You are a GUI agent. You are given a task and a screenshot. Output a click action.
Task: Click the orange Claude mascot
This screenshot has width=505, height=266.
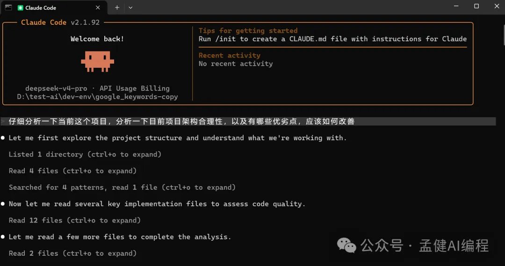click(97, 61)
